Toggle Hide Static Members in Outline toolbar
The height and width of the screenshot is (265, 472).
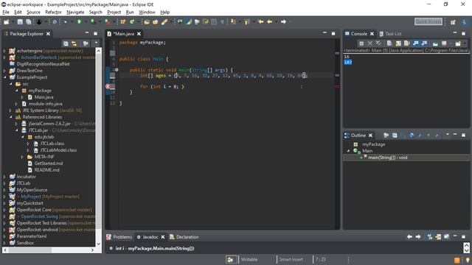pos(420,135)
